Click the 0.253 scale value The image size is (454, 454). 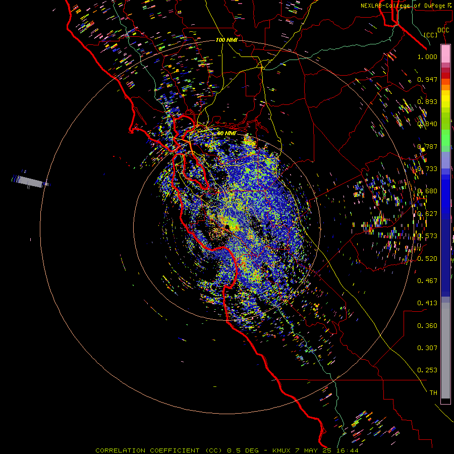tap(427, 370)
